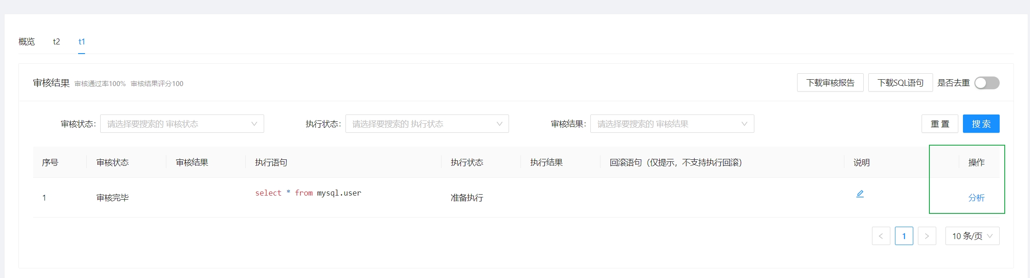Click the 回滚语句 column header

click(x=676, y=162)
